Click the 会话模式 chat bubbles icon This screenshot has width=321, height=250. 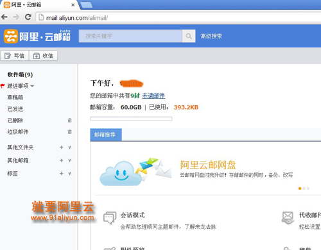tap(110, 218)
